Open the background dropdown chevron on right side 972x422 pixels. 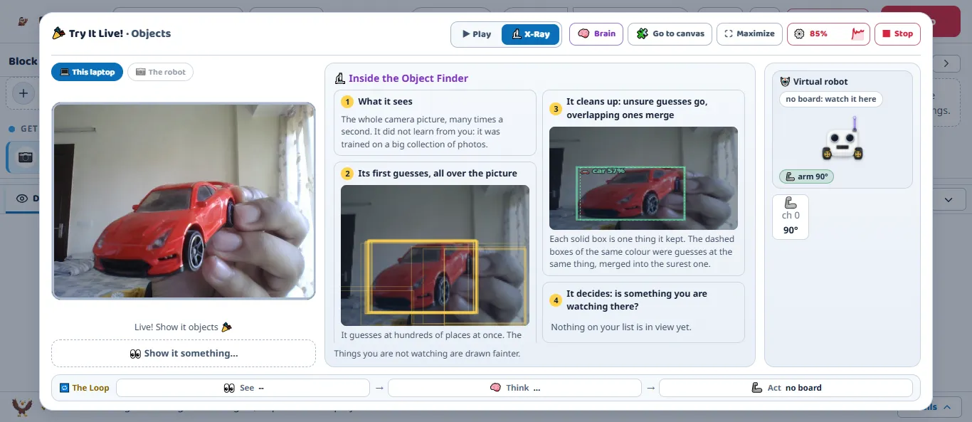pyautogui.click(x=949, y=200)
